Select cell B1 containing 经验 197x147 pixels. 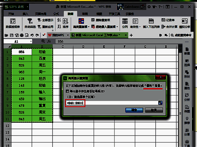pos(42,52)
